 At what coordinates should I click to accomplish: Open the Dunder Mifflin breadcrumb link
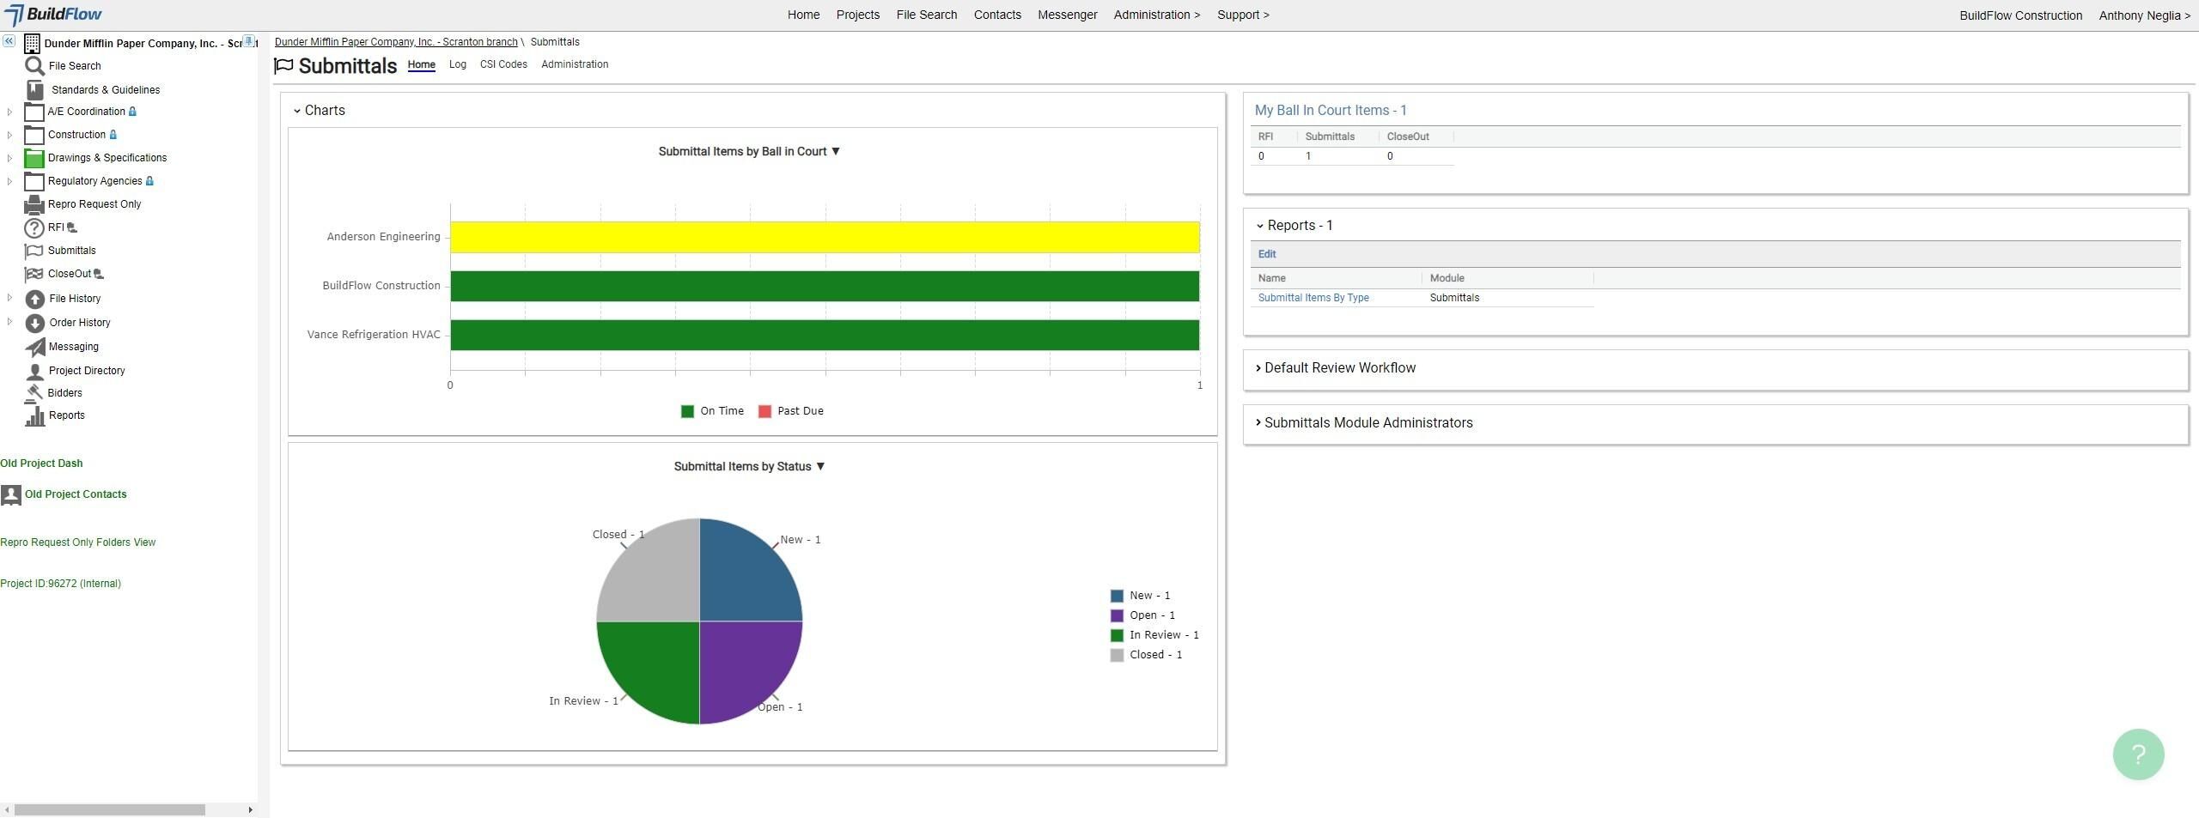pyautogui.click(x=396, y=42)
